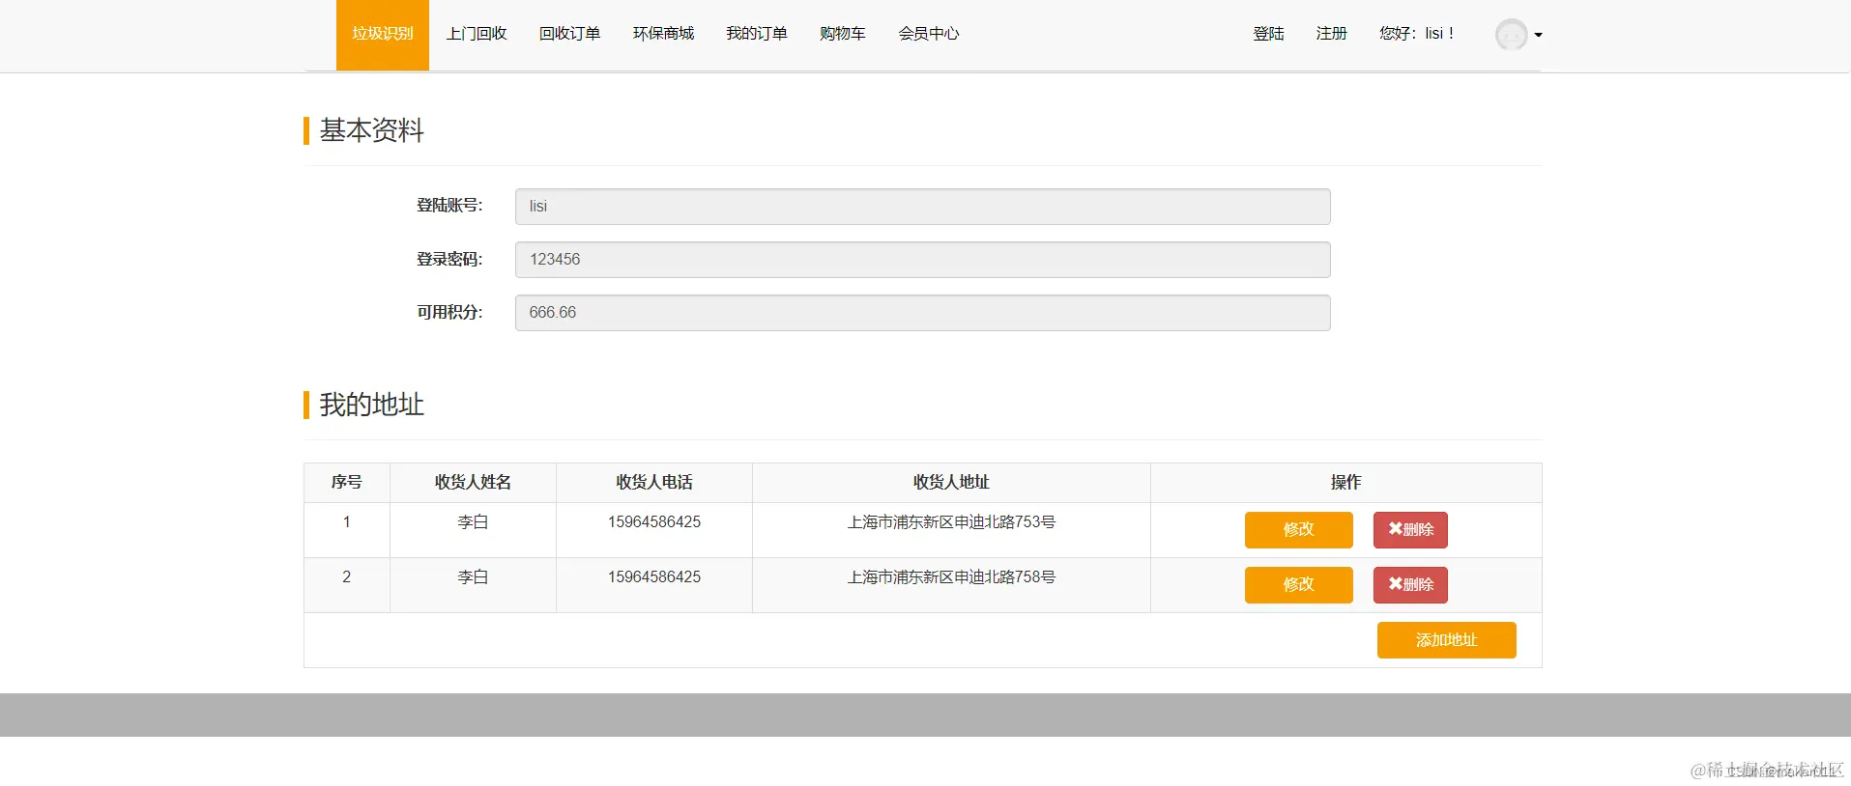Click the 基本资料 section heading
This screenshot has width=1851, height=786.
(372, 130)
